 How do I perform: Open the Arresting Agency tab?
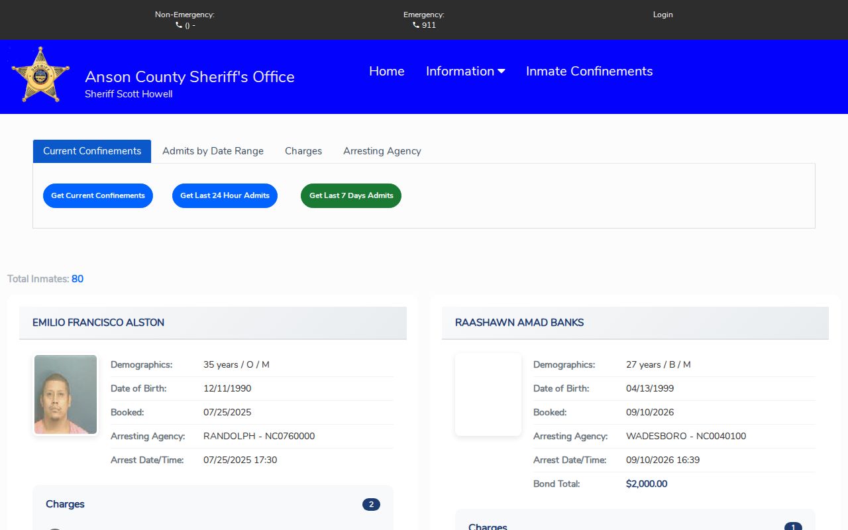pos(382,151)
